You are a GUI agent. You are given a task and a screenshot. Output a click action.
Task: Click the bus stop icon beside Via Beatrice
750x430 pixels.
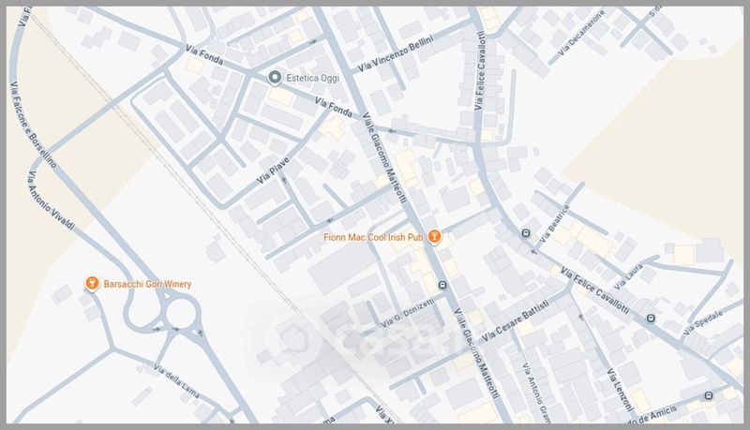(x=526, y=233)
